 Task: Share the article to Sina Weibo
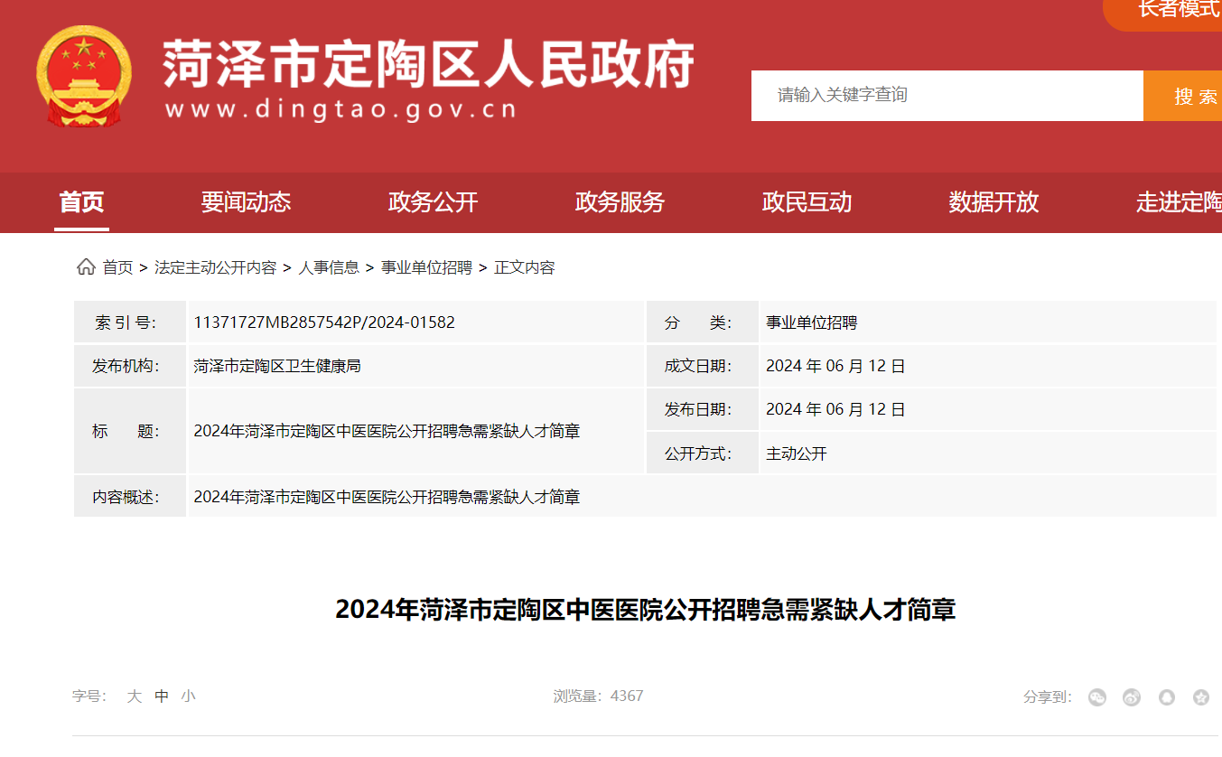tap(1132, 696)
